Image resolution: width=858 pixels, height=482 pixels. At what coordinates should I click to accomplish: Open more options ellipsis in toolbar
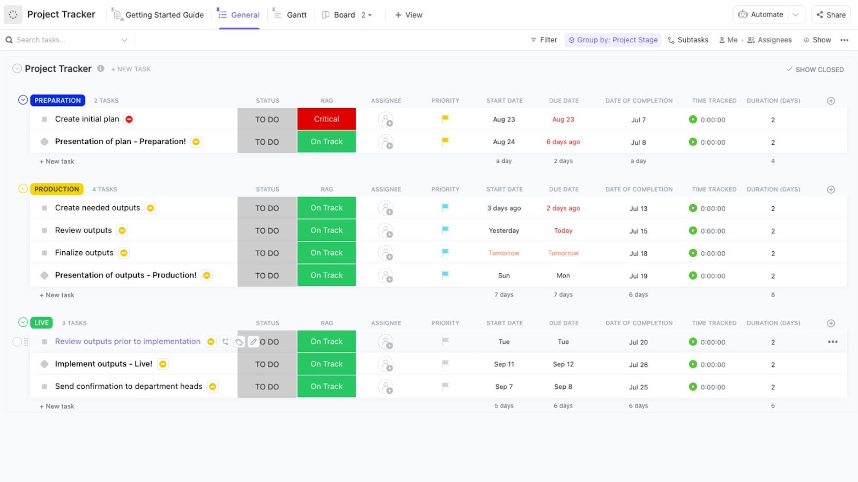tap(845, 40)
